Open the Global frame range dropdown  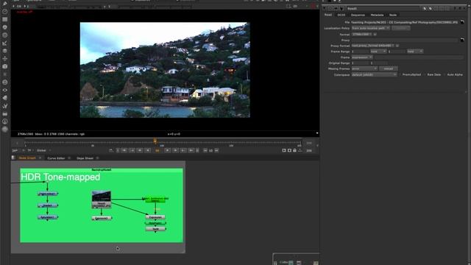click(x=43, y=150)
